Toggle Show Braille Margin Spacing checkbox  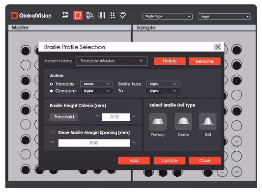point(53,133)
